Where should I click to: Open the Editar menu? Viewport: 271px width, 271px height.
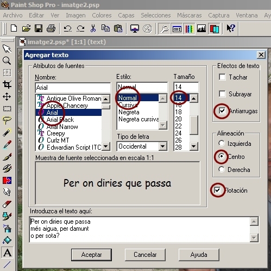click(x=36, y=15)
